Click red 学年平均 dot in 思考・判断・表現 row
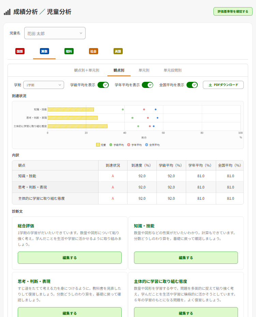Viewport: 256px width, 317px height. point(148,118)
